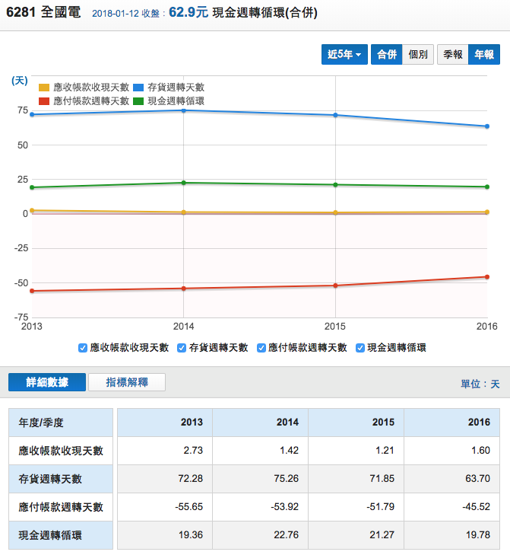Disable the 現金週轉循環 checkbox
The height and width of the screenshot is (555, 510).
point(360,347)
